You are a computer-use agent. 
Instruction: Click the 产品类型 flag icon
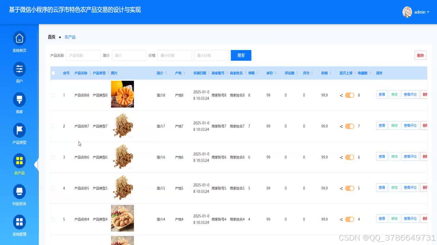19,130
